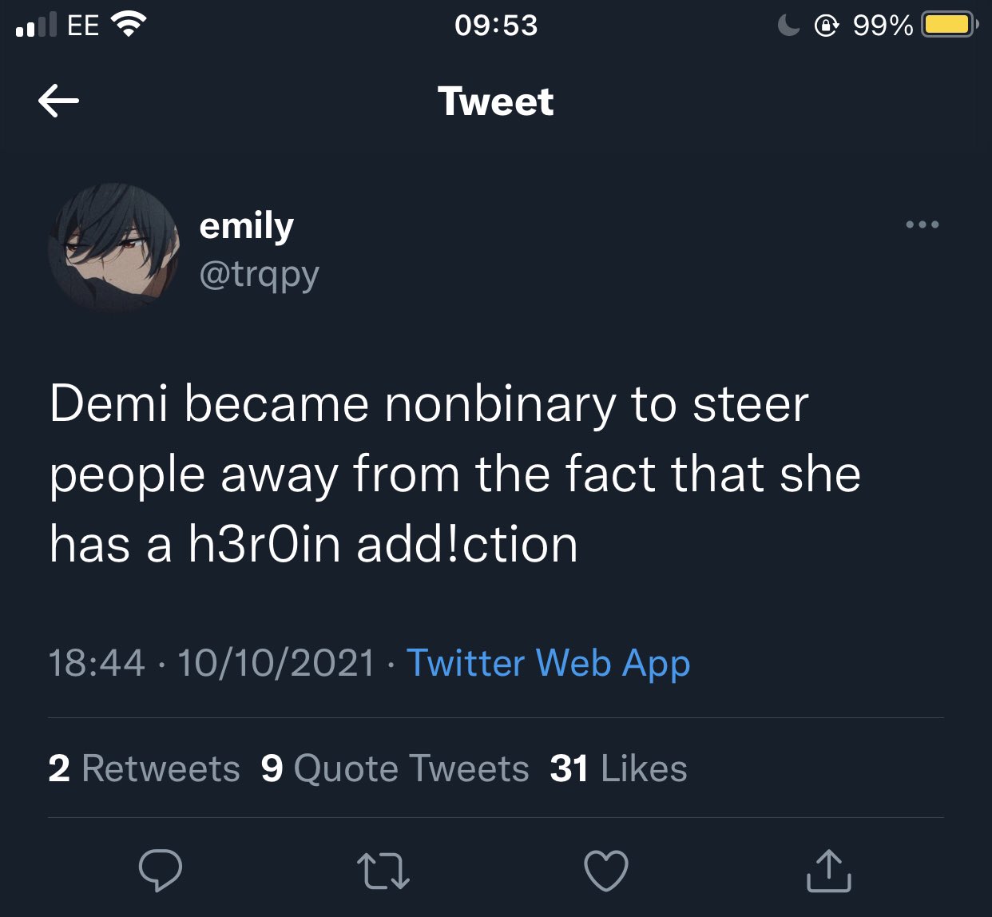
Task: Tap the Tweet header title
Action: coord(495,101)
